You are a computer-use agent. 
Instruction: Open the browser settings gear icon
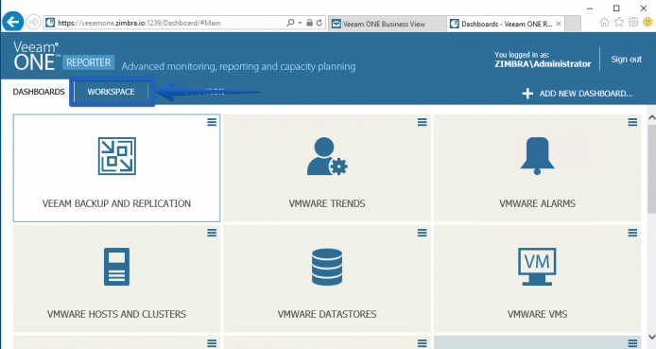click(633, 22)
